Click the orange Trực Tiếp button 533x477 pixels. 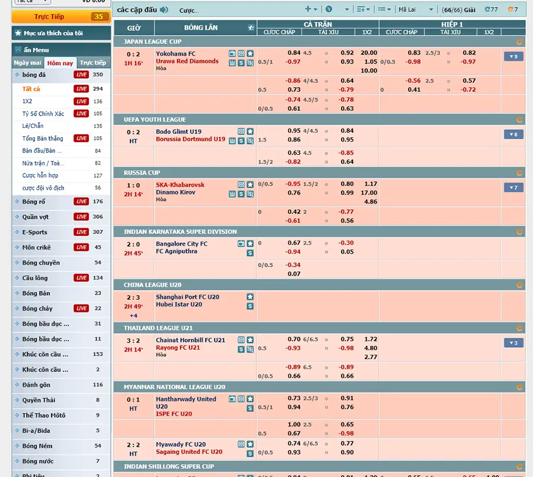tap(61, 17)
